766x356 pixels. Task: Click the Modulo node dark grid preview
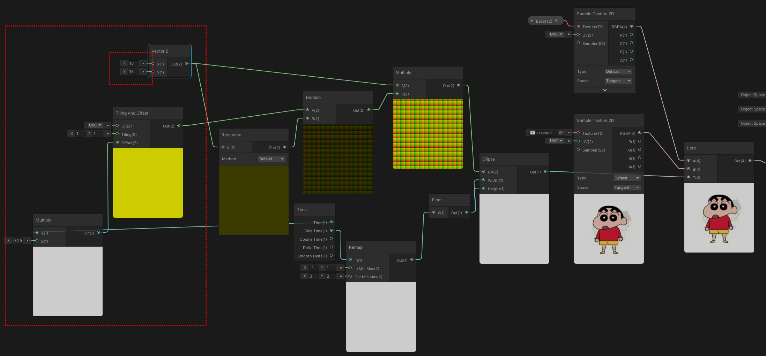coord(338,159)
